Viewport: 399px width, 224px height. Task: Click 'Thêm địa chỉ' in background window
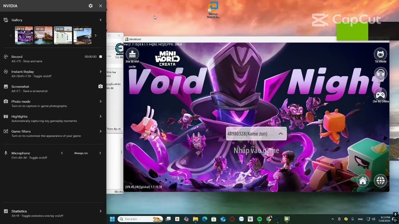tap(114, 129)
